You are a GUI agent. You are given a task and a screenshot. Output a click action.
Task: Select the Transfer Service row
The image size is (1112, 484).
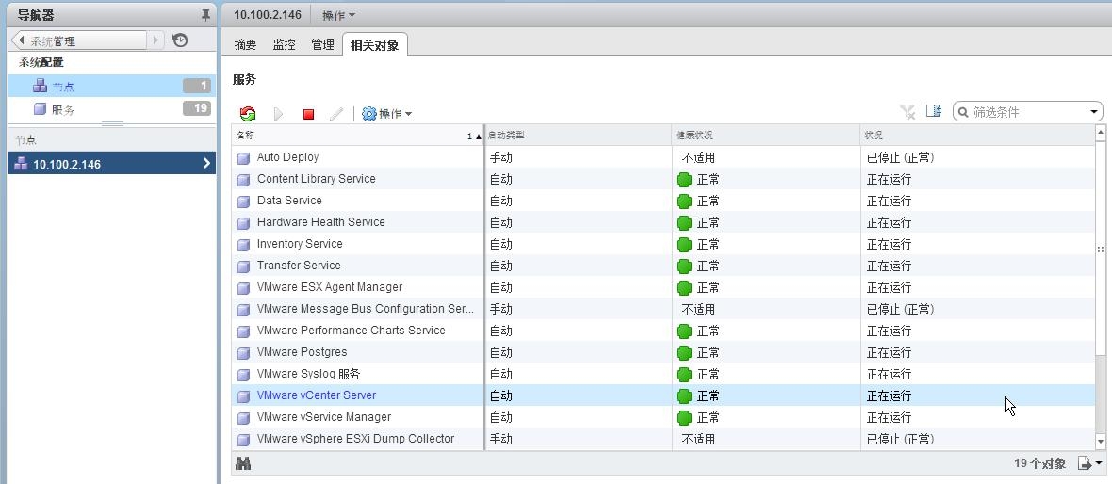663,265
